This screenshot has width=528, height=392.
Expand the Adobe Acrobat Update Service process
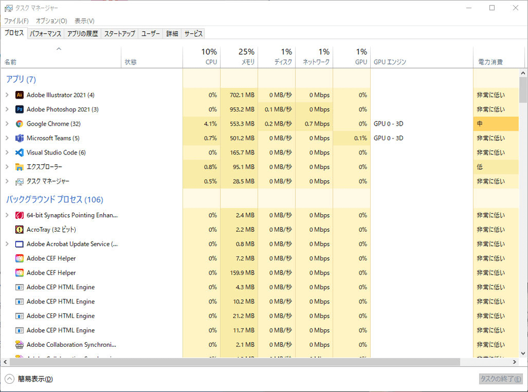(7, 244)
